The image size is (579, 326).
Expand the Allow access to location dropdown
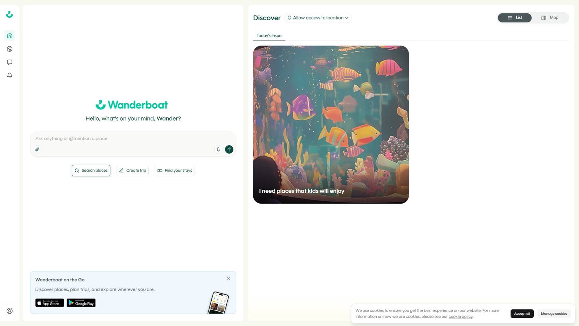pos(318,18)
